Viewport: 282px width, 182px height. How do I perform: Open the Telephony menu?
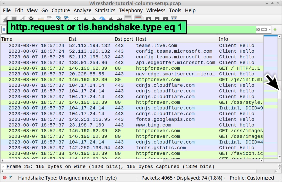pos(131,10)
